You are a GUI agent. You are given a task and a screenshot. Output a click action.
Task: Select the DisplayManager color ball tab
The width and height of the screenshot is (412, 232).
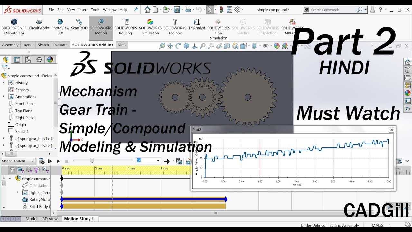(x=50, y=60)
